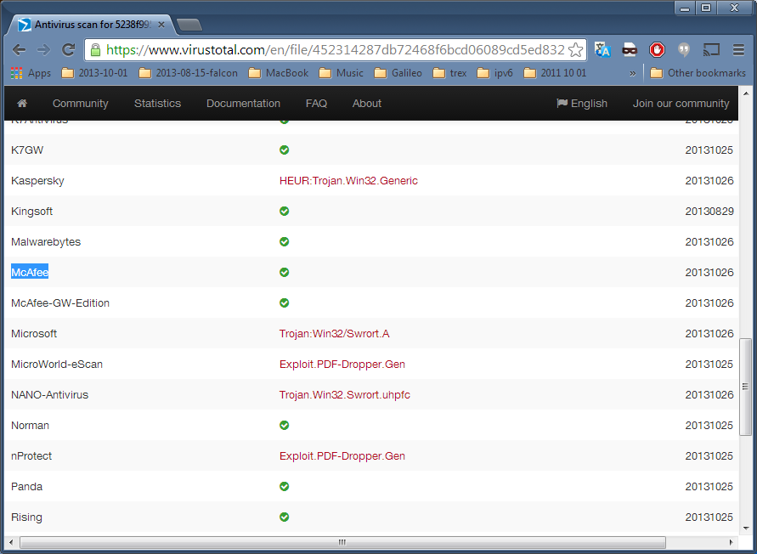Open the MacBook bookmark folder
The width and height of the screenshot is (757, 554).
pos(279,73)
